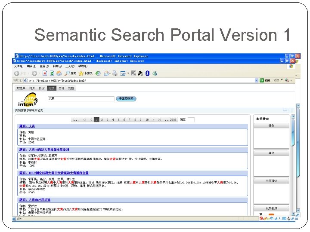Click the IE Forward arrow button
The height and width of the screenshot is (232, 310).
(34, 73)
